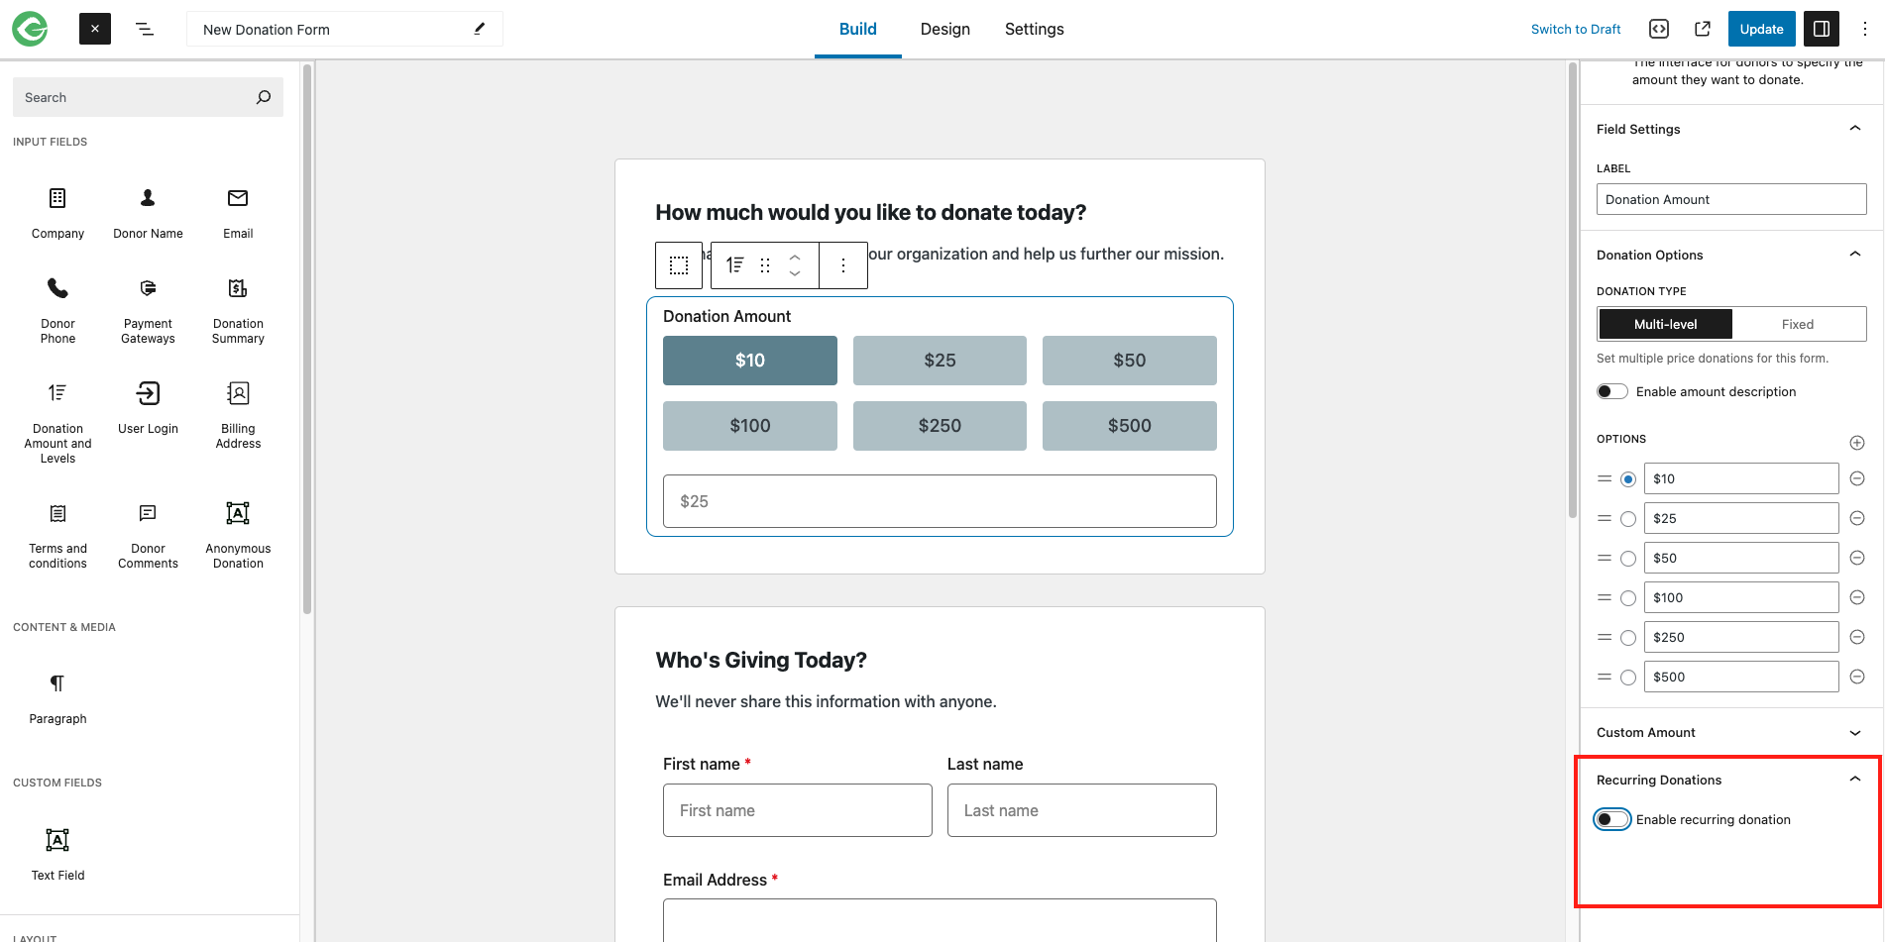Toggle Enable amount description
This screenshot has height=942, width=1885.
click(1611, 391)
